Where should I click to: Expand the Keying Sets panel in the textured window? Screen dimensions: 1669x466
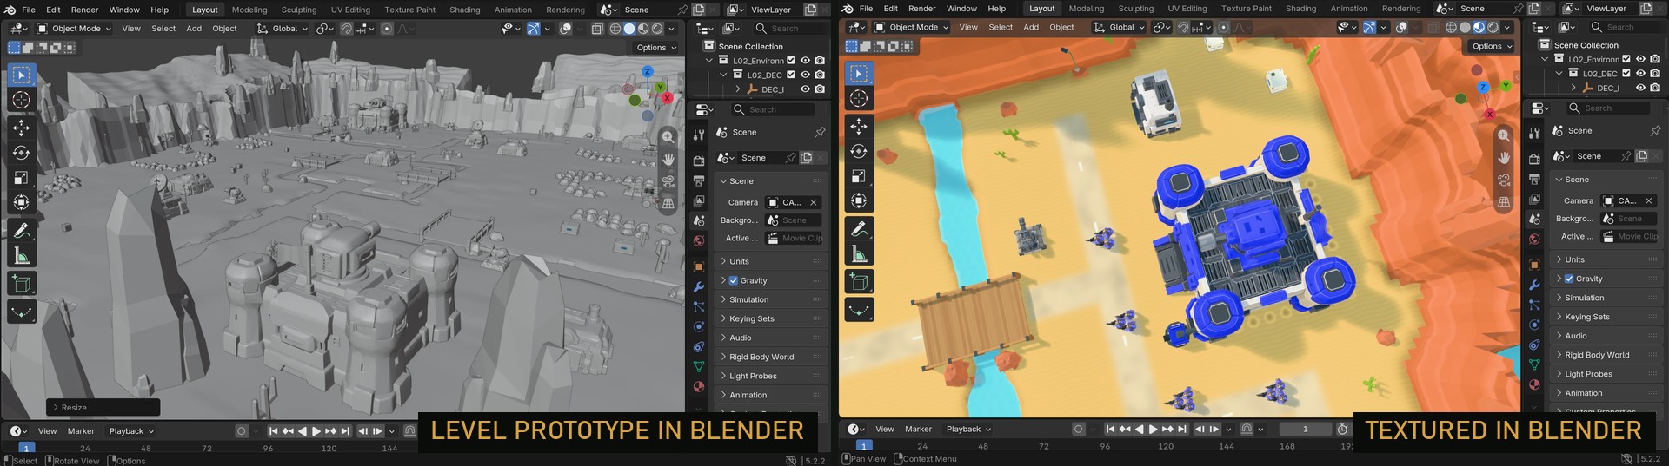point(1606,317)
